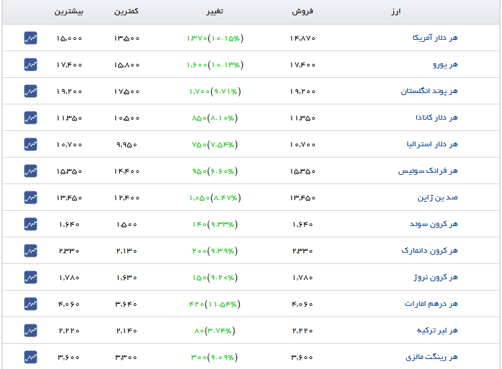Open chart icon for هر کرون دانمارک
502x369 pixels.
point(31,251)
